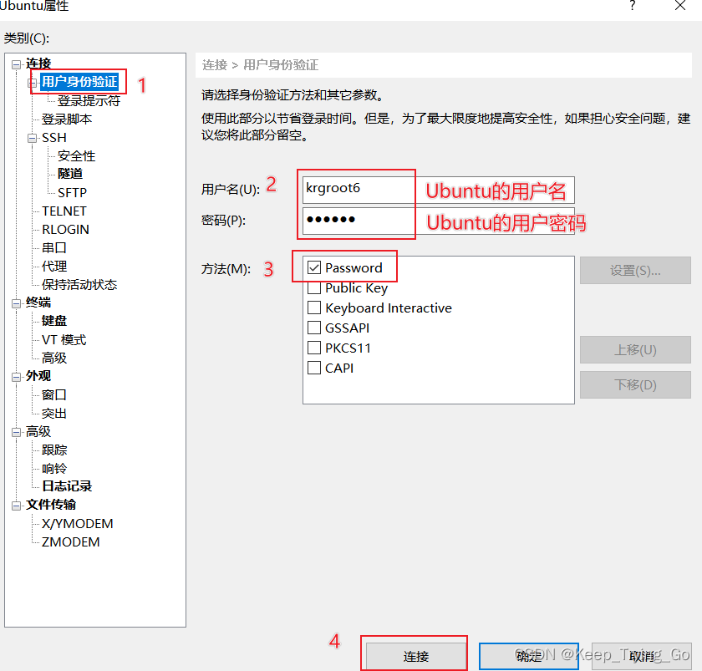Screen dimensions: 702x671
Task: Click inside the 用户名 username field
Action: (357, 188)
